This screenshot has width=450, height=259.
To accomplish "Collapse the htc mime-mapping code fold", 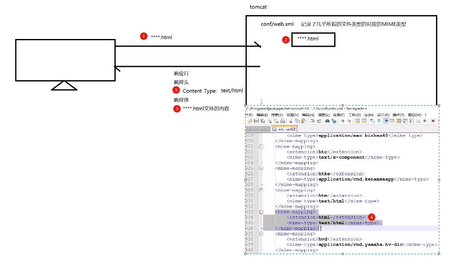I will coord(261,147).
